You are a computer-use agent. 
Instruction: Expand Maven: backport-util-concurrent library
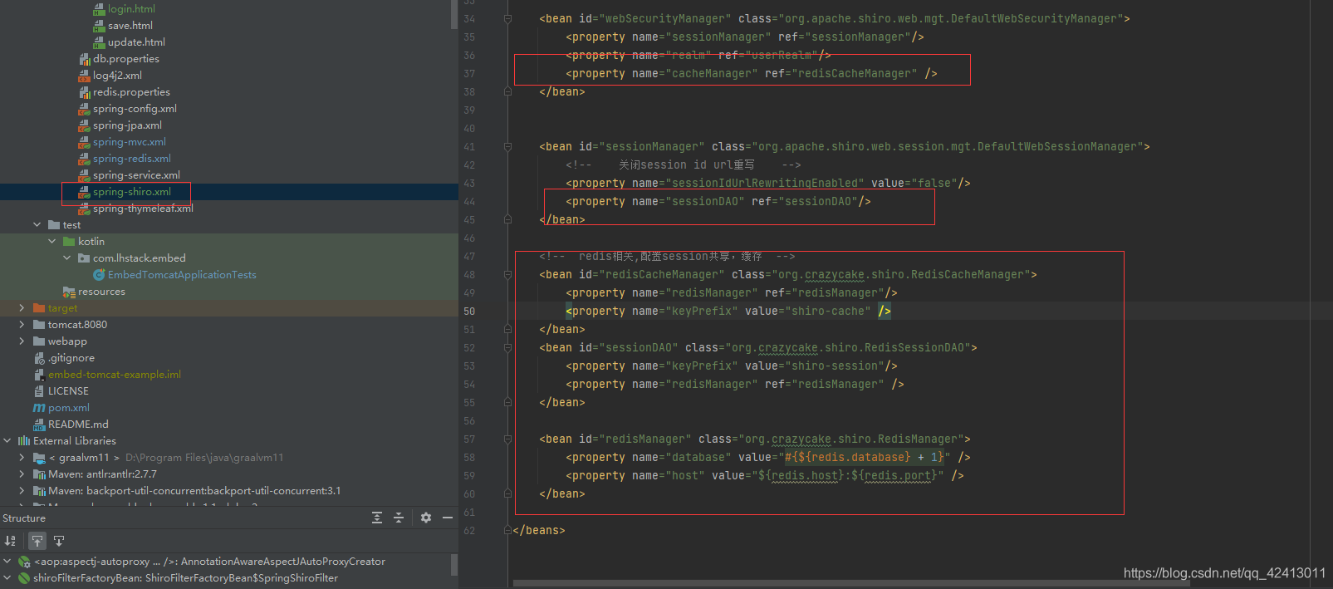point(22,491)
